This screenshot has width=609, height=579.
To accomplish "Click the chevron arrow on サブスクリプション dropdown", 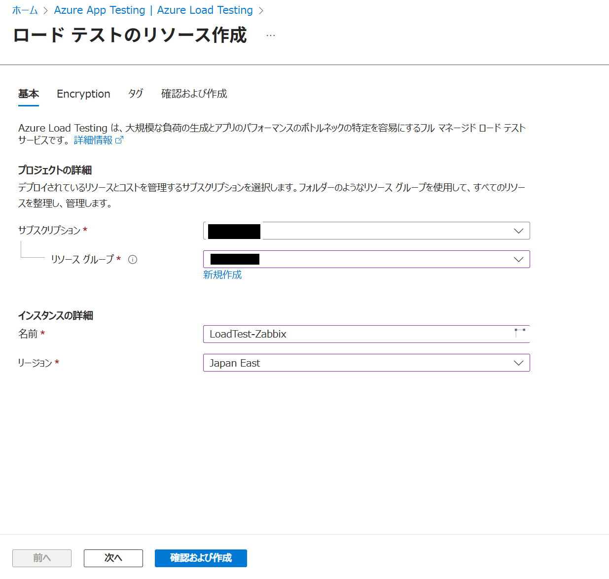I will [x=518, y=231].
